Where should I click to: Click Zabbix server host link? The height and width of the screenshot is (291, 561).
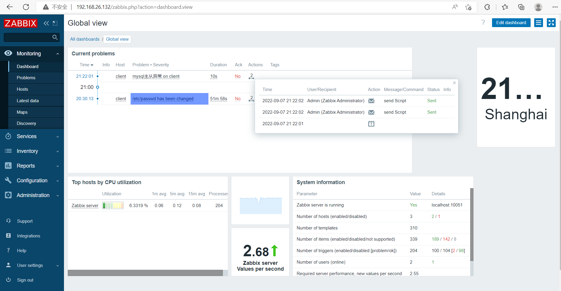[x=85, y=206]
